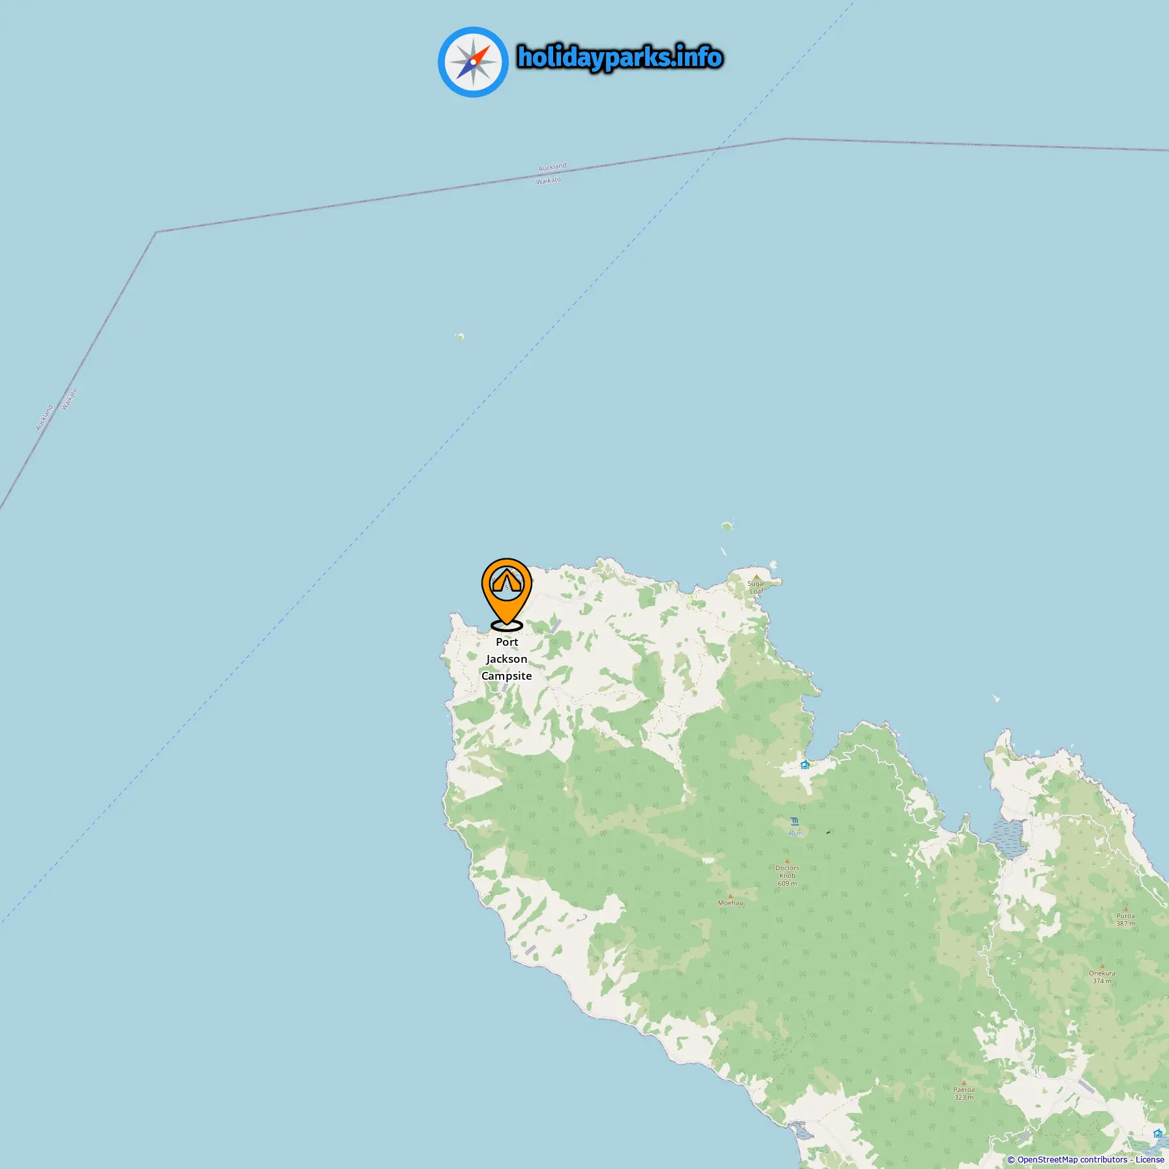Viewport: 1169px width, 1169px height.
Task: Click the Moehau peak triangle
Action: point(730,896)
